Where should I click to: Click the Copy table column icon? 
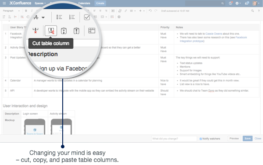64,31
